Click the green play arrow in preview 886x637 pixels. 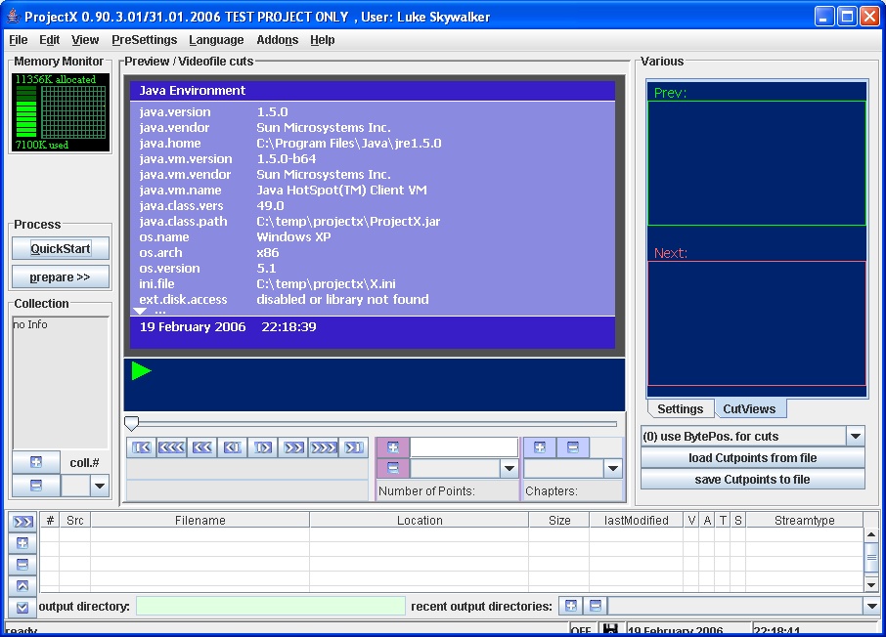pyautogui.click(x=141, y=371)
